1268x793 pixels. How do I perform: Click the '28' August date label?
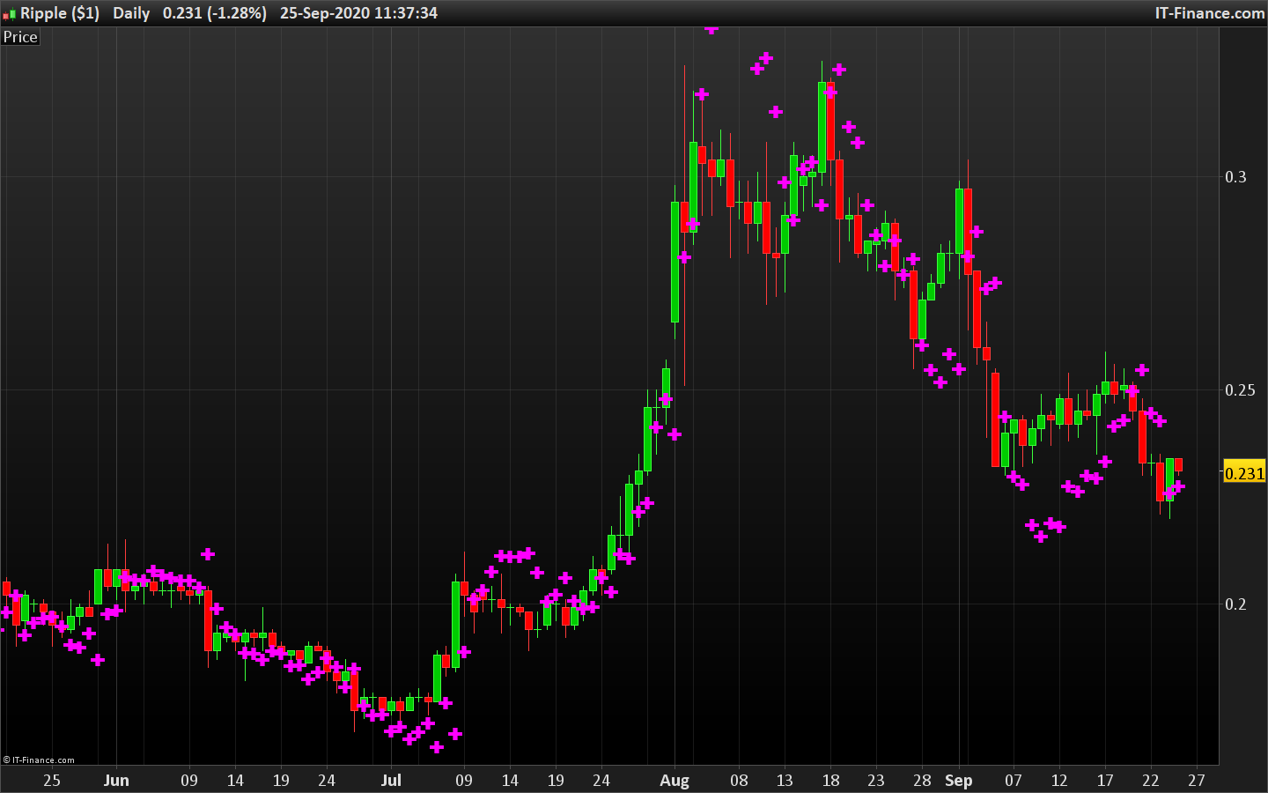pyautogui.click(x=922, y=781)
